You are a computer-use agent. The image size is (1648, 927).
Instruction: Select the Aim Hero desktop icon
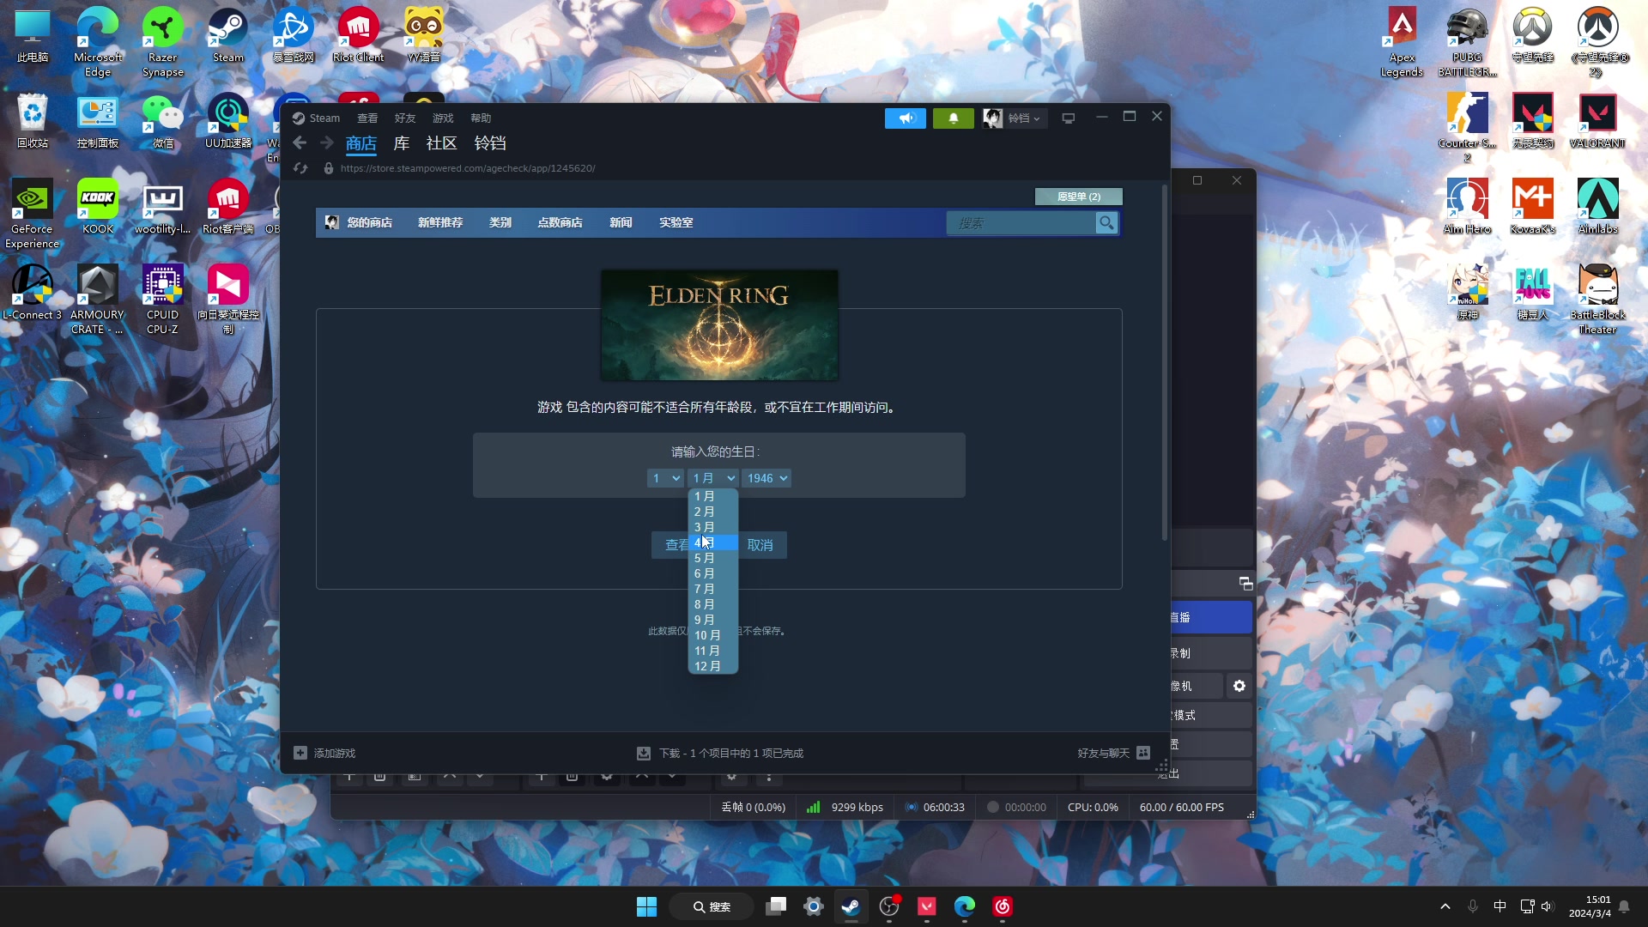(1467, 207)
